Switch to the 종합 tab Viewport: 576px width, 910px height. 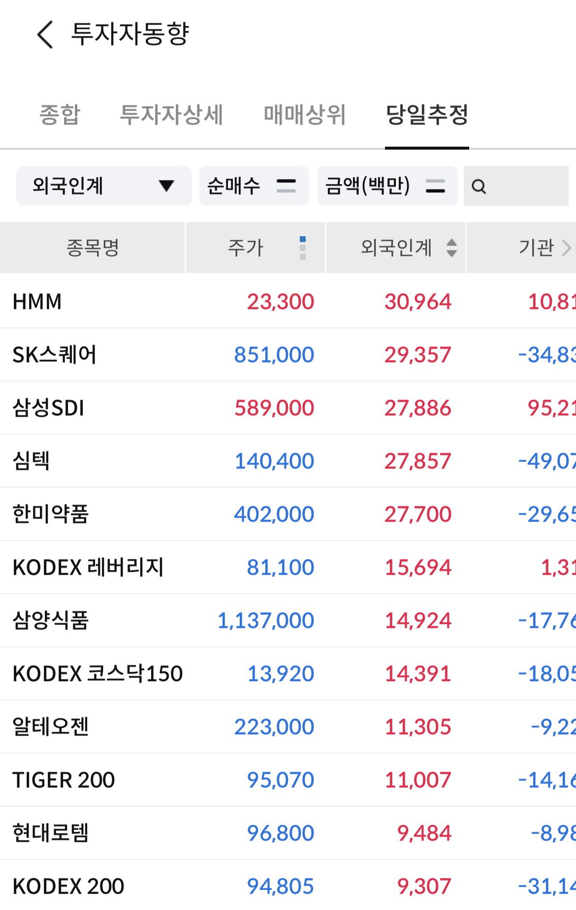60,115
